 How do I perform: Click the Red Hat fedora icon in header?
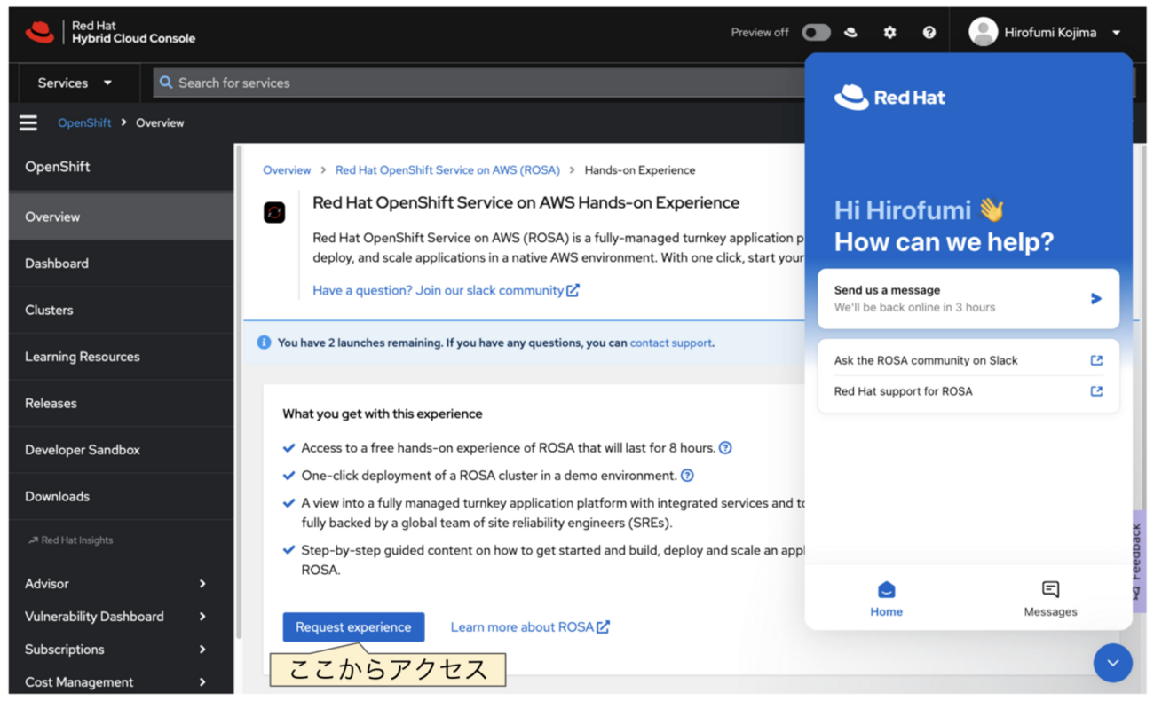point(850,32)
